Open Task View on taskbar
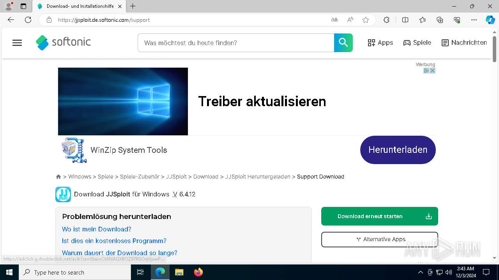The image size is (499, 280). pos(140,272)
